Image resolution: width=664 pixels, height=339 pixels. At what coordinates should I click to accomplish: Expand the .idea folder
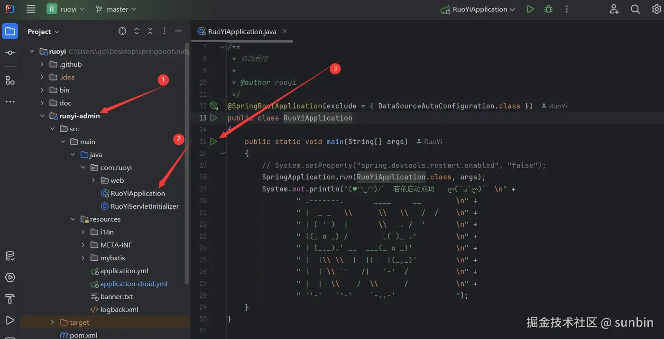coord(42,77)
